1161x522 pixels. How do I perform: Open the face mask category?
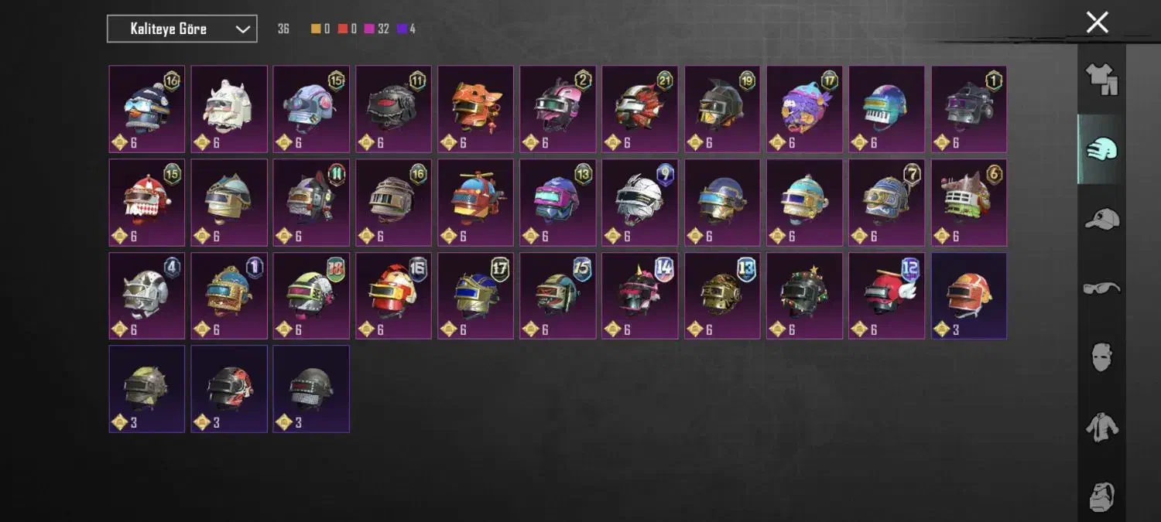tap(1102, 357)
